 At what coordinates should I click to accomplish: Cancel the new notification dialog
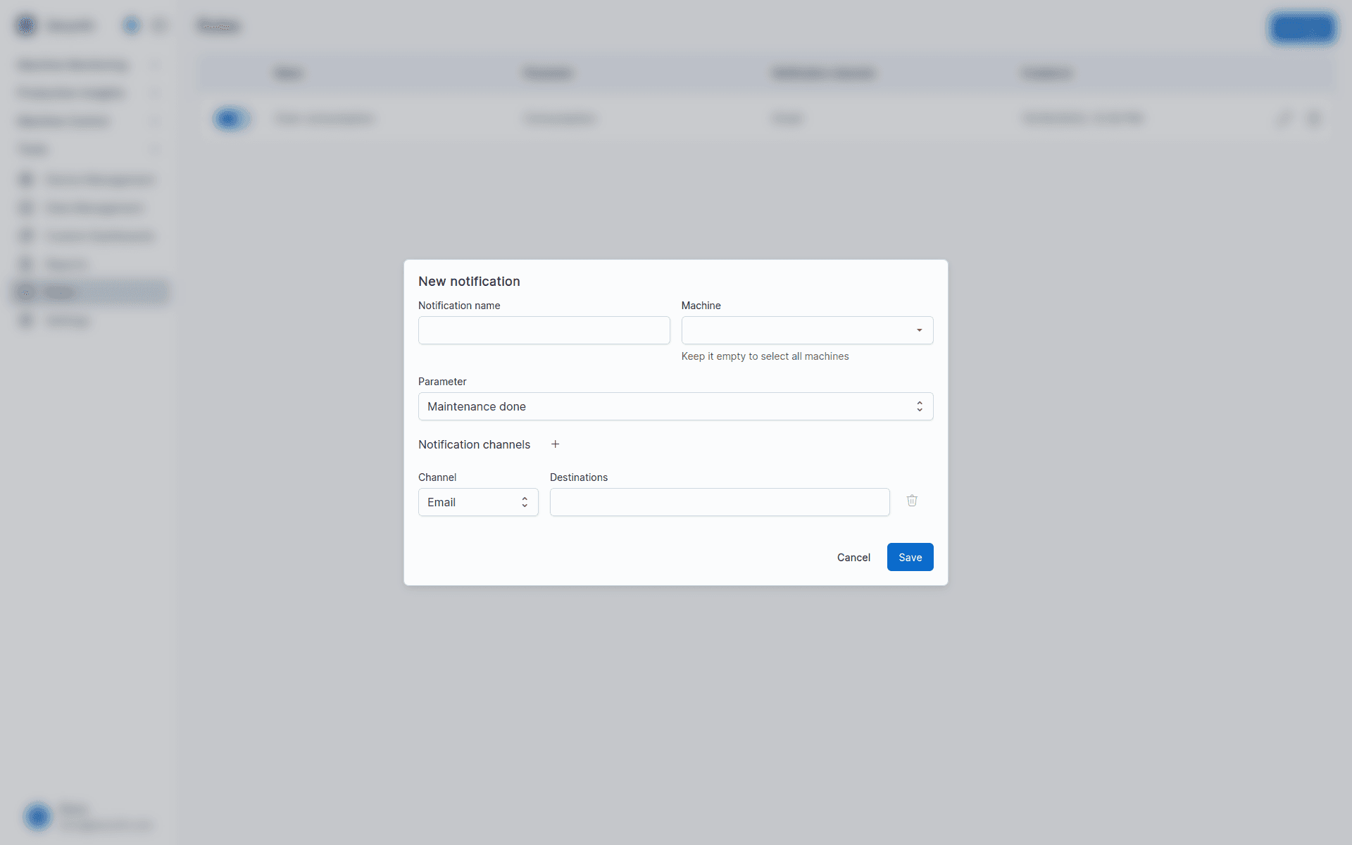tap(853, 557)
